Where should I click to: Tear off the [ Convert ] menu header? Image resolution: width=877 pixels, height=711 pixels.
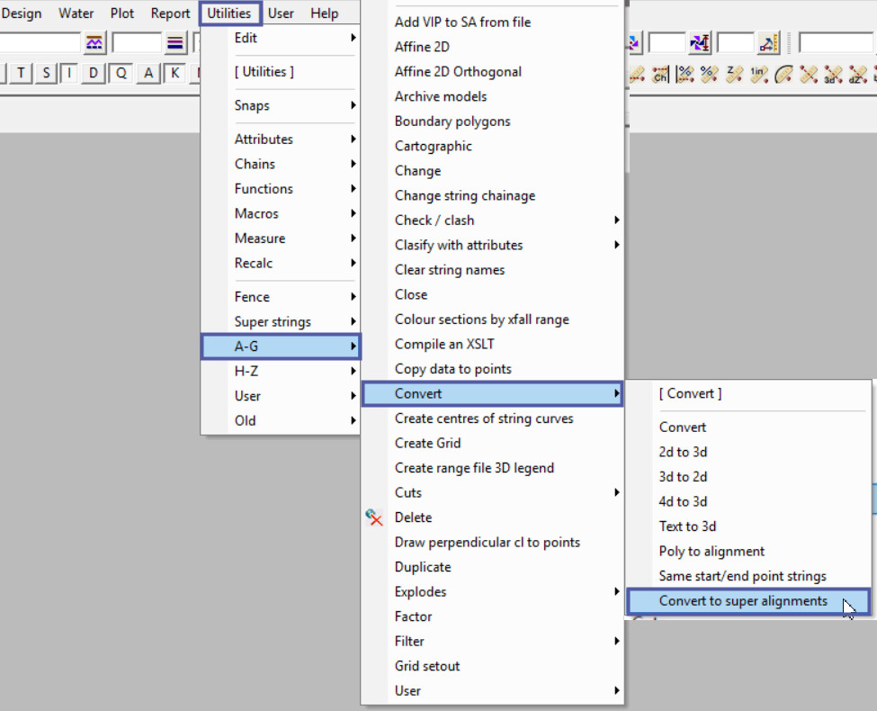[x=748, y=393]
